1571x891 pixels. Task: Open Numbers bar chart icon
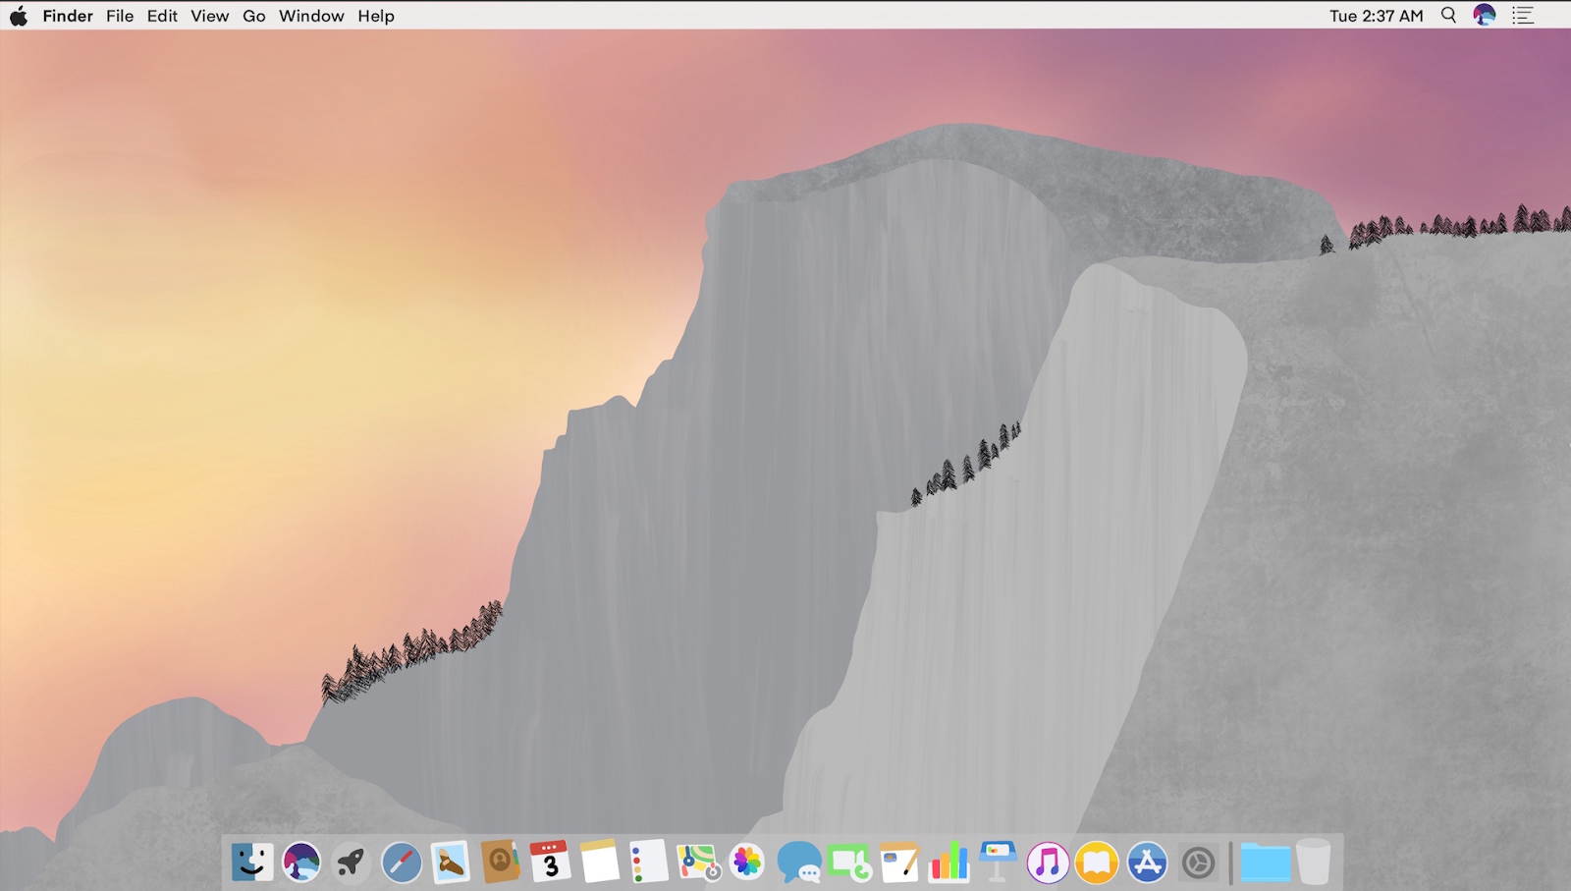(948, 863)
